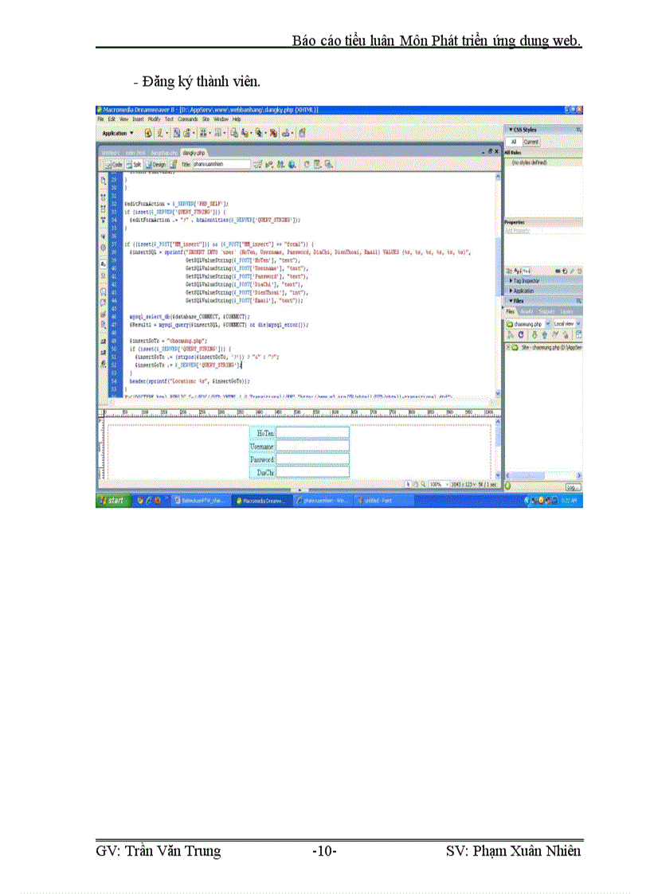Click the Attach Style Sheet icon

(x=558, y=269)
